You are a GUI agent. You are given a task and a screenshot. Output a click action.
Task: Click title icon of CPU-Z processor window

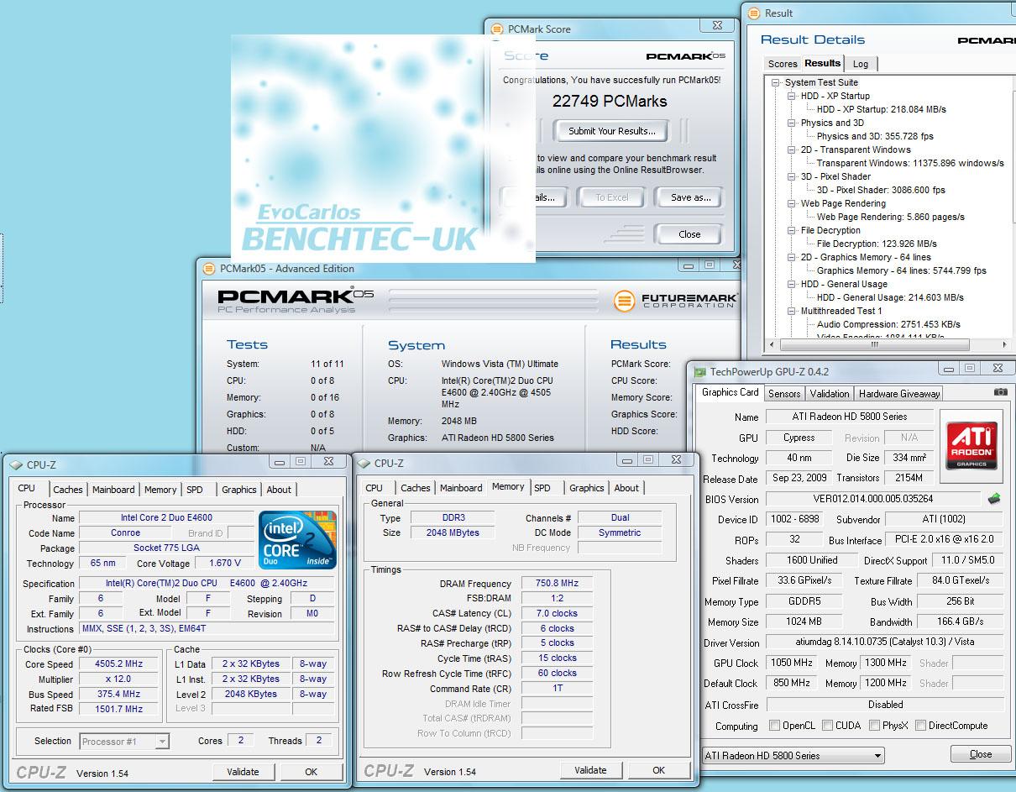point(16,464)
